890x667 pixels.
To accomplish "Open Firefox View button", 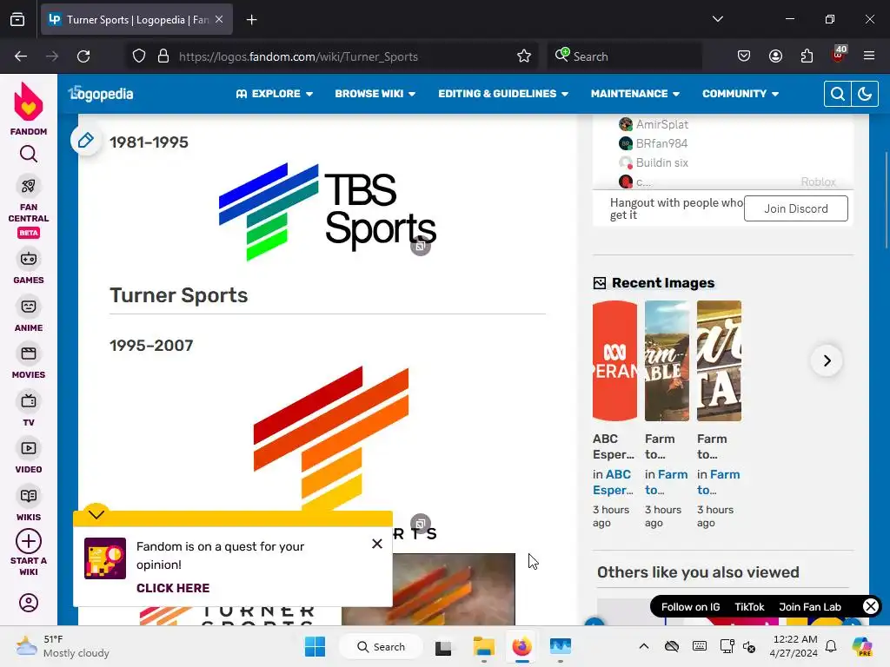I will coord(17,20).
